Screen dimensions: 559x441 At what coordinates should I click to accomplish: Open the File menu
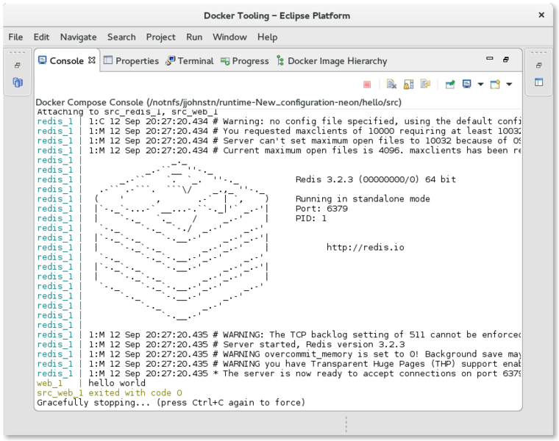(x=15, y=37)
